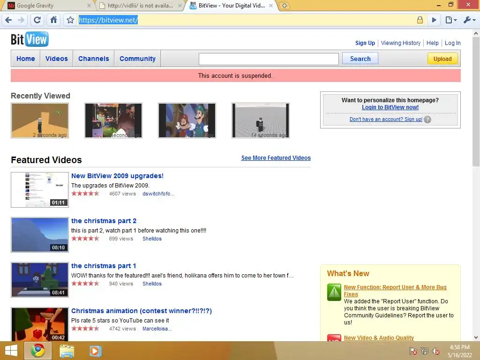Screen dimensions: 480x360
Task: Open the 00:42 video thumbnail
Action: pos(40,324)
